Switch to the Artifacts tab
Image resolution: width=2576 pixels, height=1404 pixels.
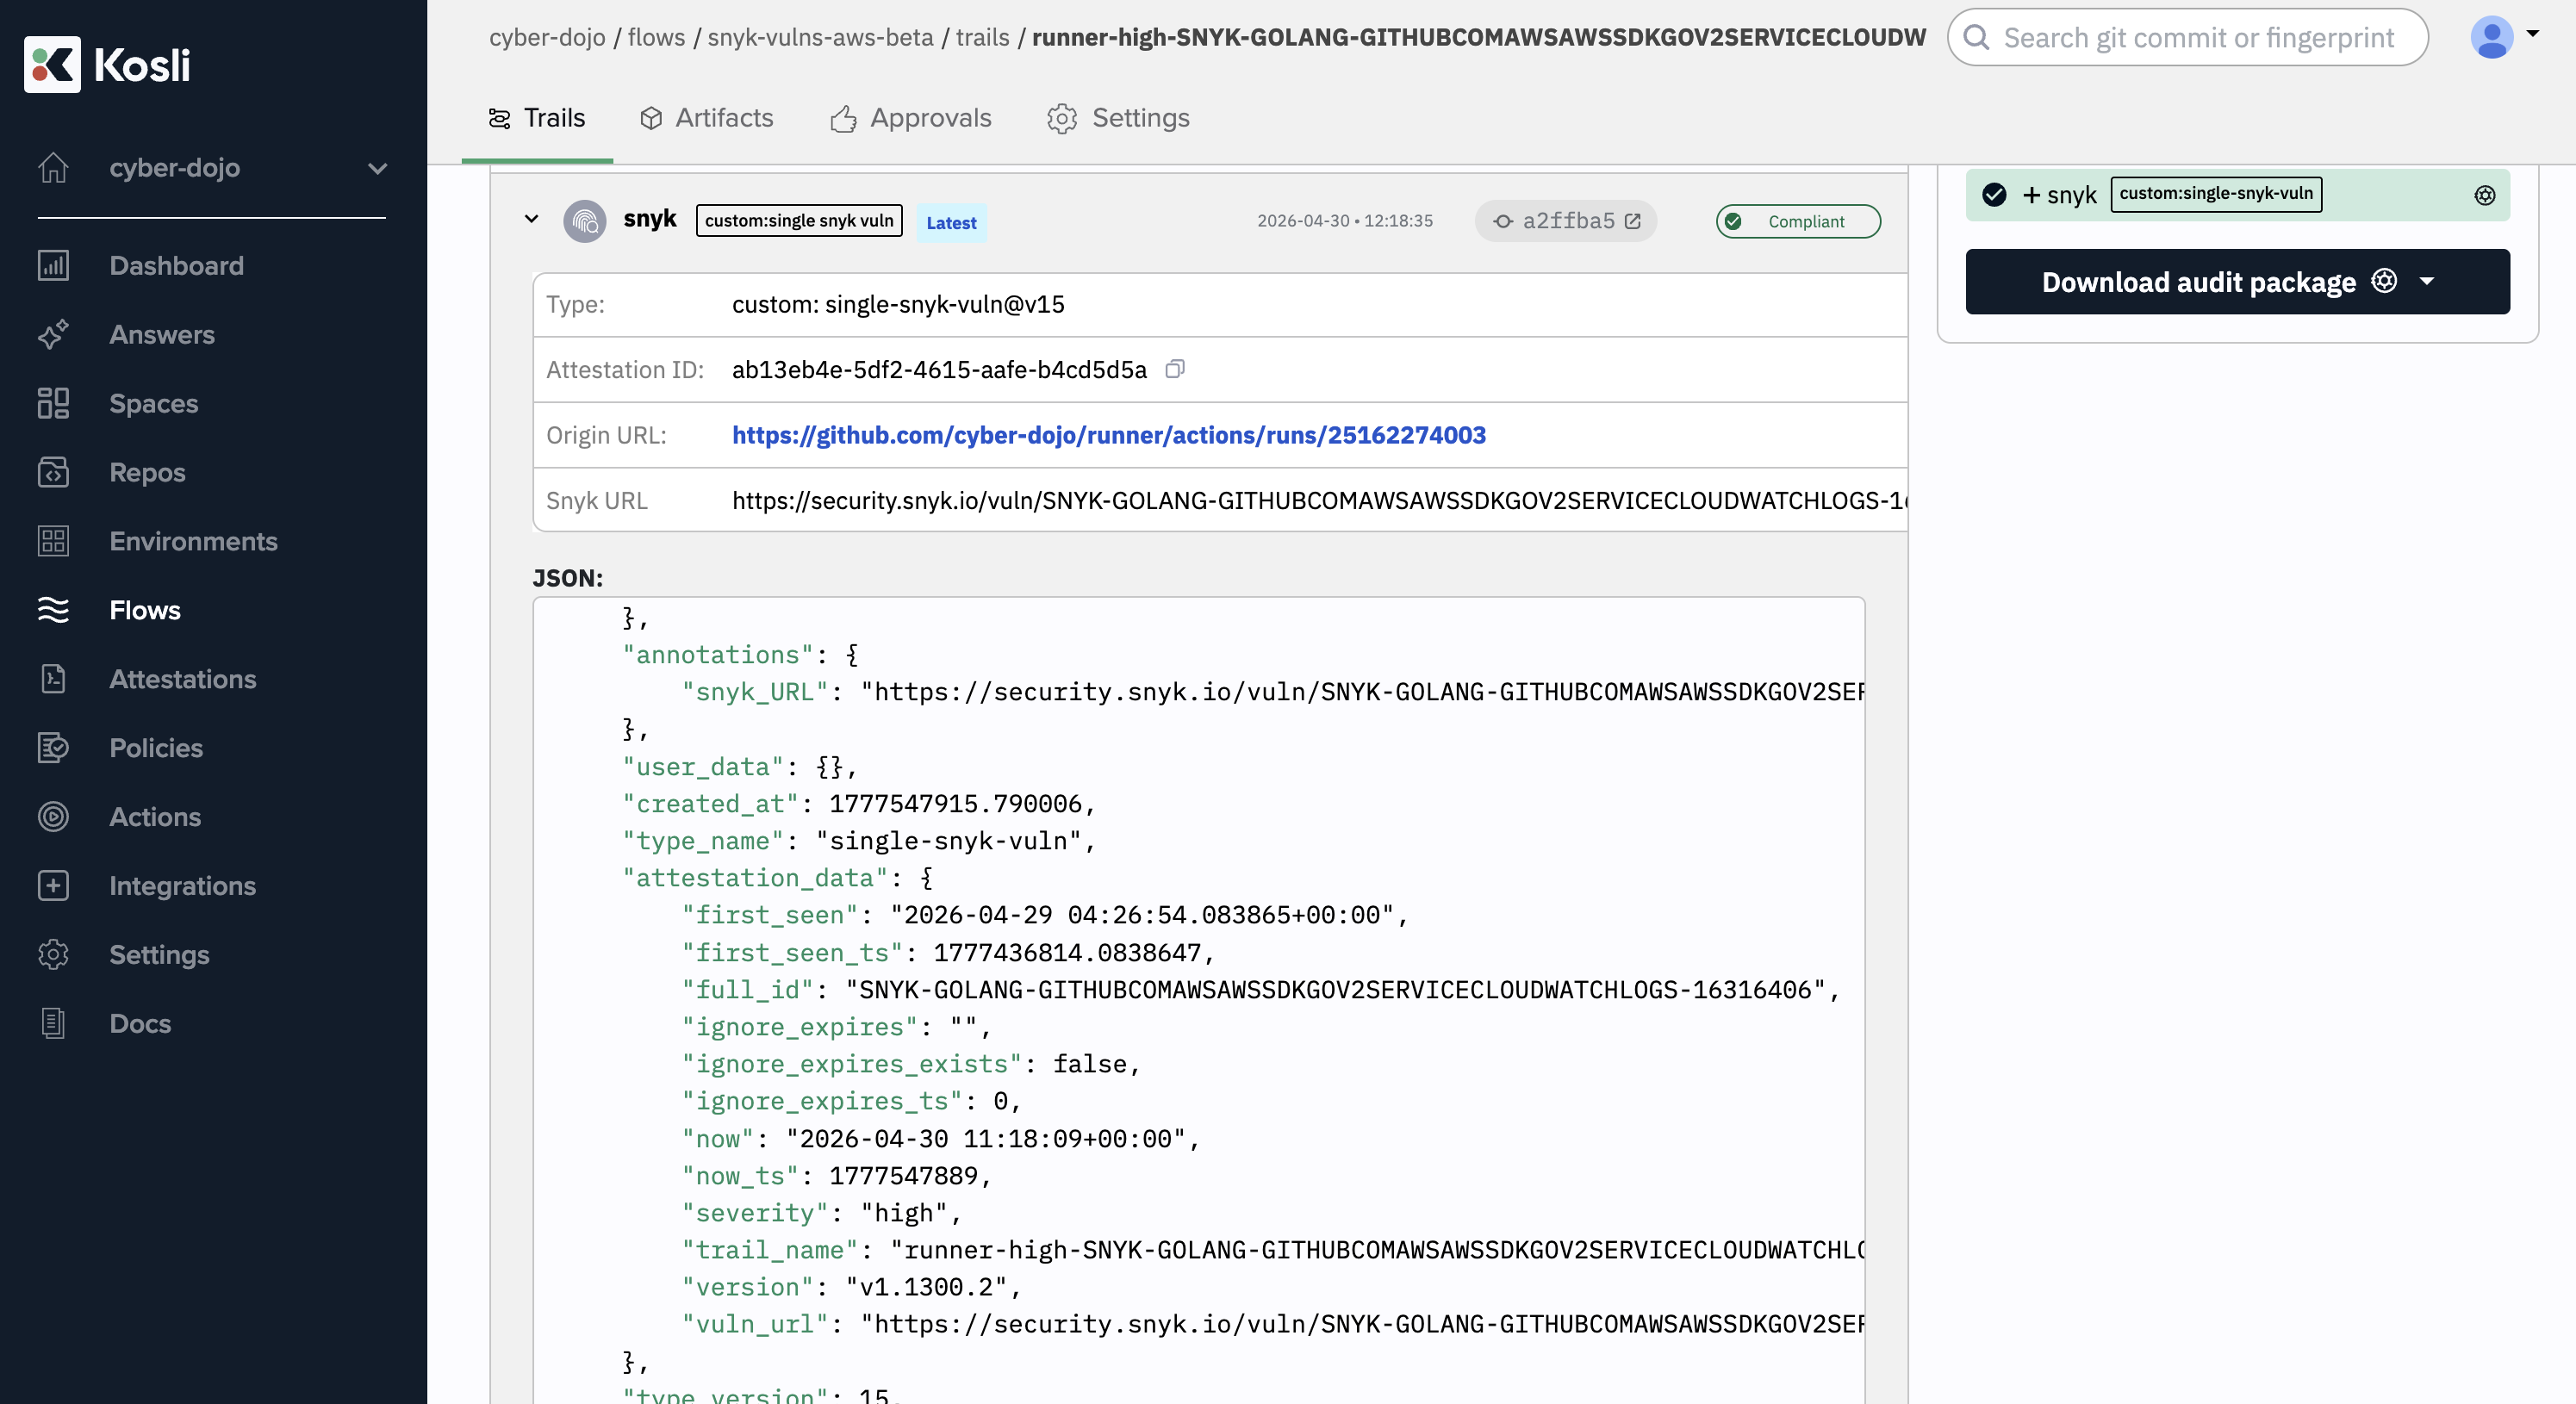(707, 118)
